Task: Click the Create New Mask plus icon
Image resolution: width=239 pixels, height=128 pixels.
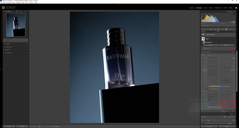Action: (203, 35)
